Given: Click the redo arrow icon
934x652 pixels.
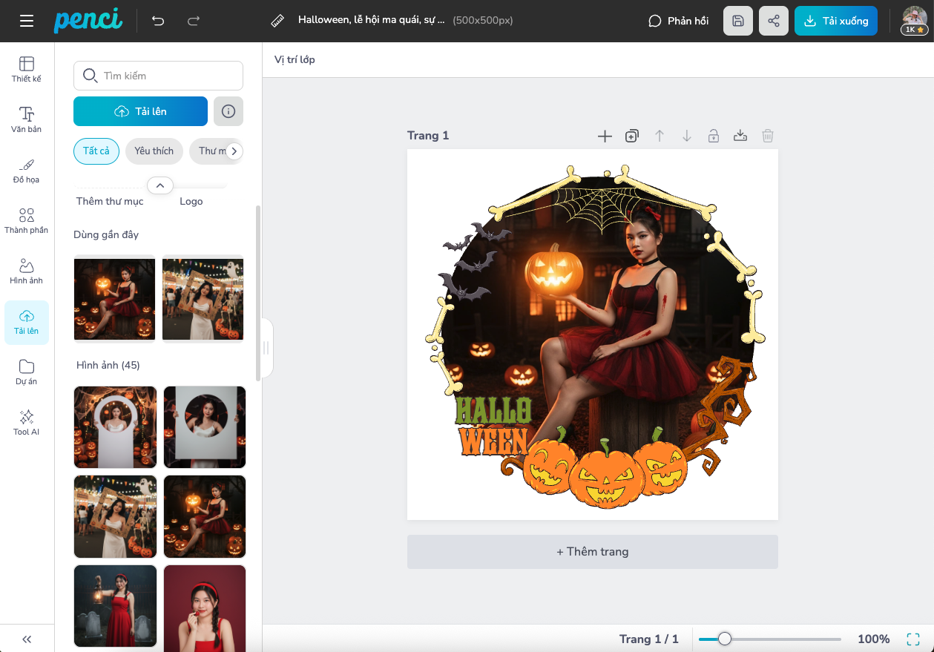Looking at the screenshot, I should pyautogui.click(x=194, y=21).
